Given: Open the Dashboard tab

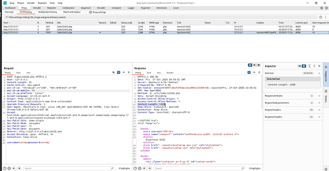Looking at the screenshot, I should (10, 8).
